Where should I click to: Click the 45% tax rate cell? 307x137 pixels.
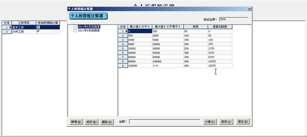coord(196,66)
